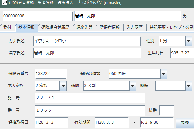194x129 pixels.
Task: Click the 漢字氏名 input field
Action: [87, 53]
